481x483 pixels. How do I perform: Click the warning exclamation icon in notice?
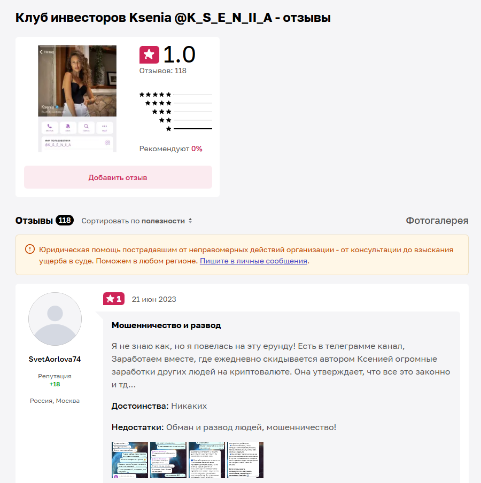[x=30, y=249]
